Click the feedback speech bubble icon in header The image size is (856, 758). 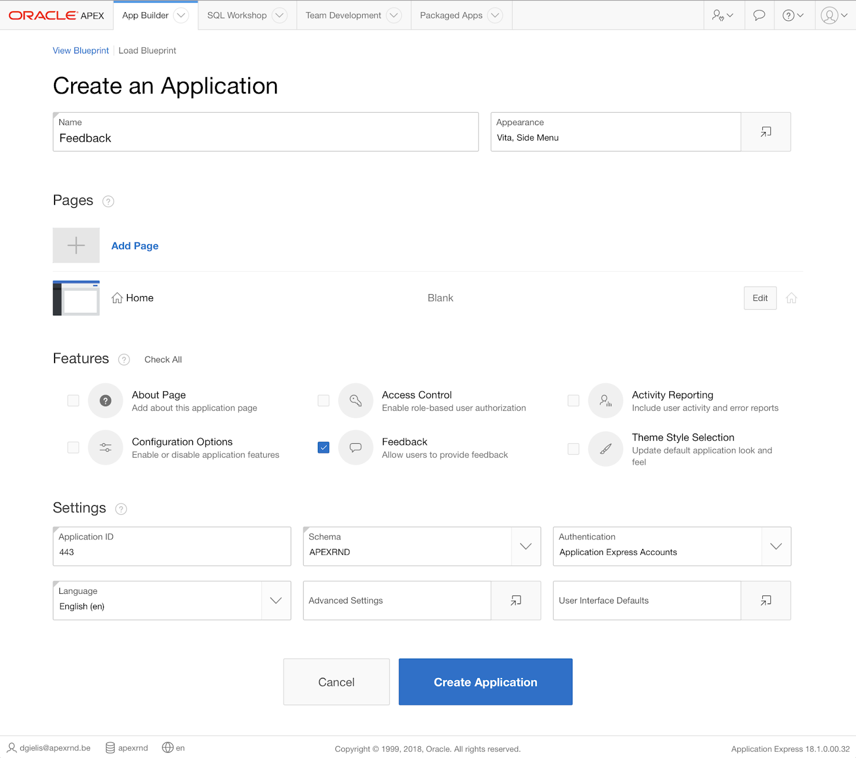759,16
